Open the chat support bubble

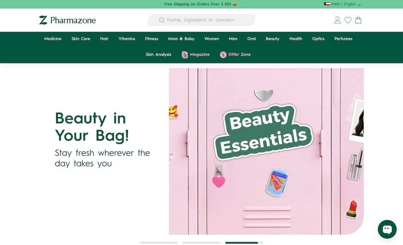[387, 229]
